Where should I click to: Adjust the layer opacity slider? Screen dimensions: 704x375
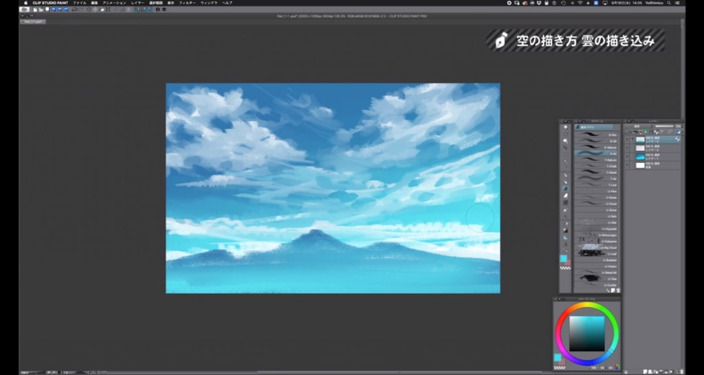pos(664,126)
